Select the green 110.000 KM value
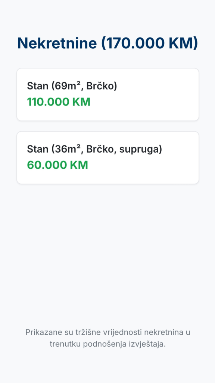This screenshot has width=215, height=383. (x=59, y=102)
